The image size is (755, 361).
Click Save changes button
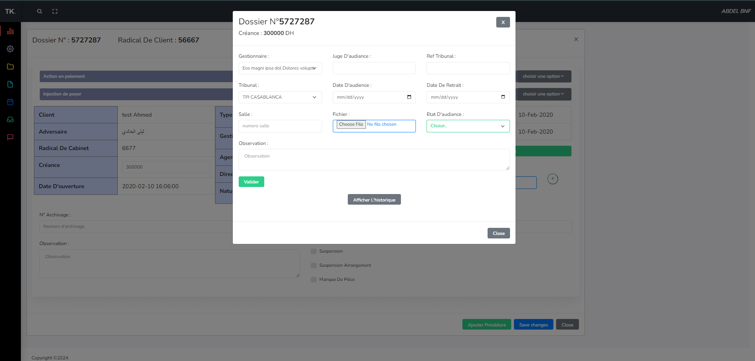(x=534, y=324)
